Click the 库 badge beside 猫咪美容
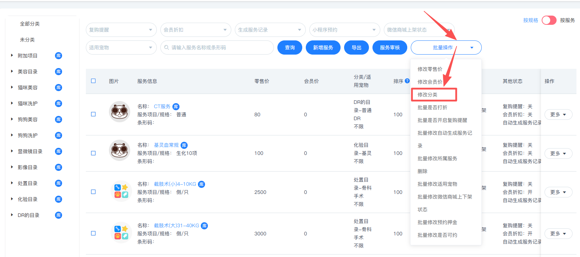 [59, 88]
